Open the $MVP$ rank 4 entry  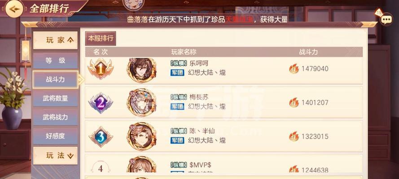point(224,164)
